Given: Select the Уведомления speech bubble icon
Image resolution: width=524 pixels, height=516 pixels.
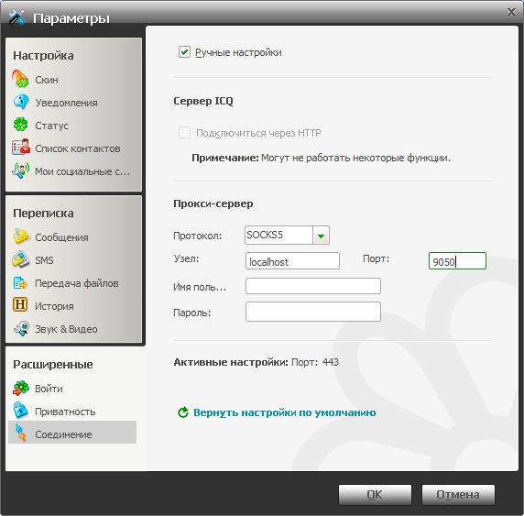Looking at the screenshot, I should point(21,102).
